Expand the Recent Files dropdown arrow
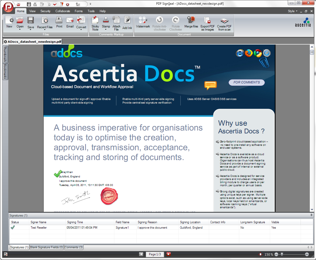 tap(45, 30)
